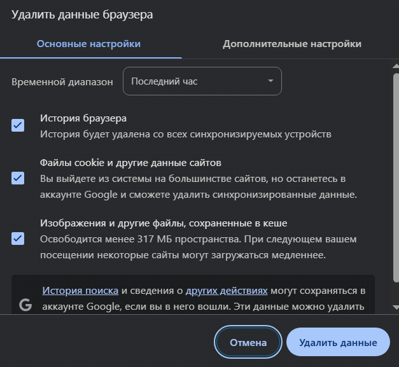Click the Временной диапазон label
The width and height of the screenshot is (399, 367).
click(x=62, y=81)
